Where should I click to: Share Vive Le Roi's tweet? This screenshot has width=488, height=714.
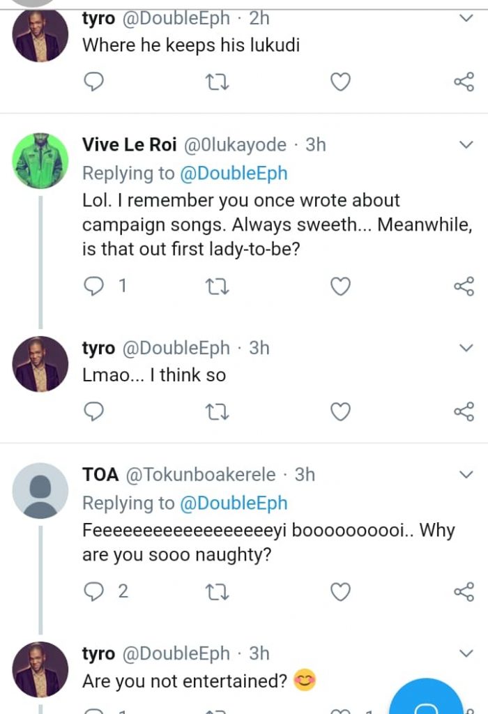click(x=464, y=286)
